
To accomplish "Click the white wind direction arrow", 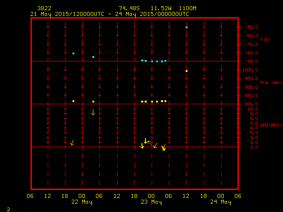I will (x=149, y=142).
